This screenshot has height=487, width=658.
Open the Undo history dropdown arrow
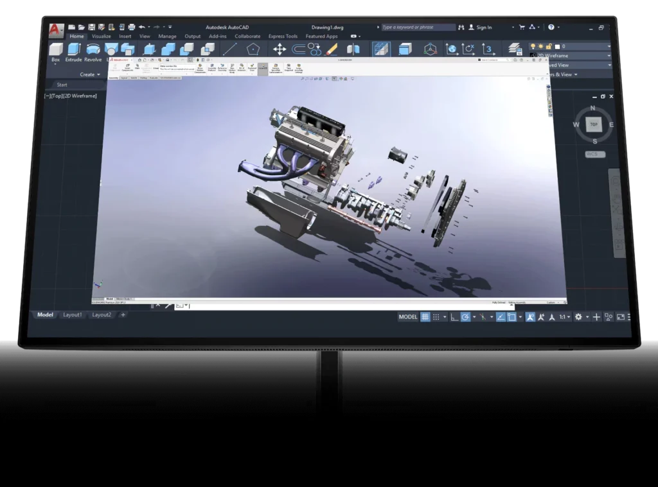(148, 27)
